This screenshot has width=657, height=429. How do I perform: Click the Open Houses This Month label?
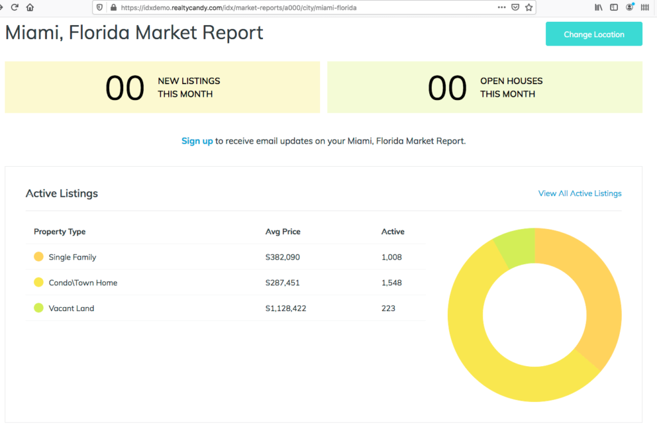click(x=511, y=87)
